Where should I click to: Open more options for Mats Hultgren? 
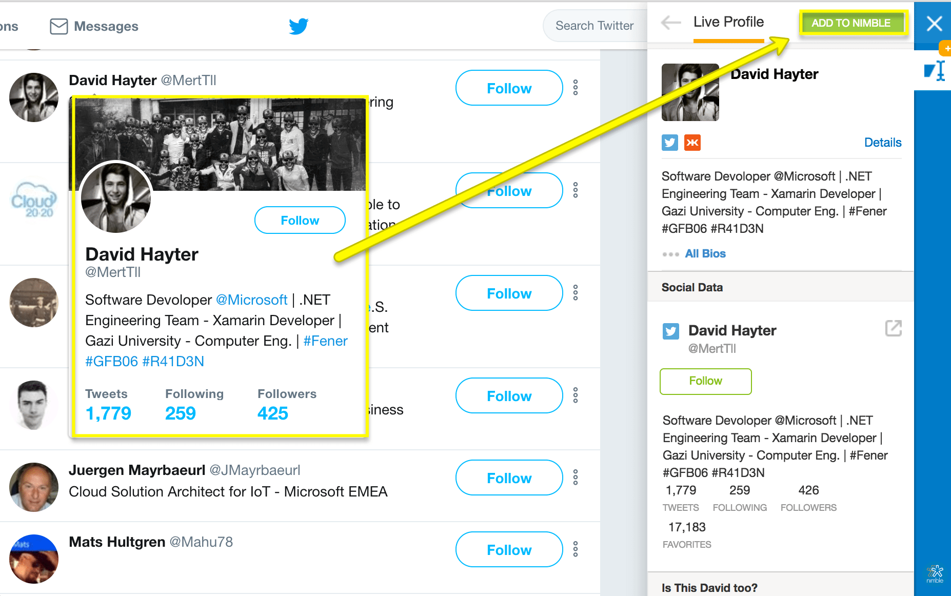pyautogui.click(x=576, y=549)
